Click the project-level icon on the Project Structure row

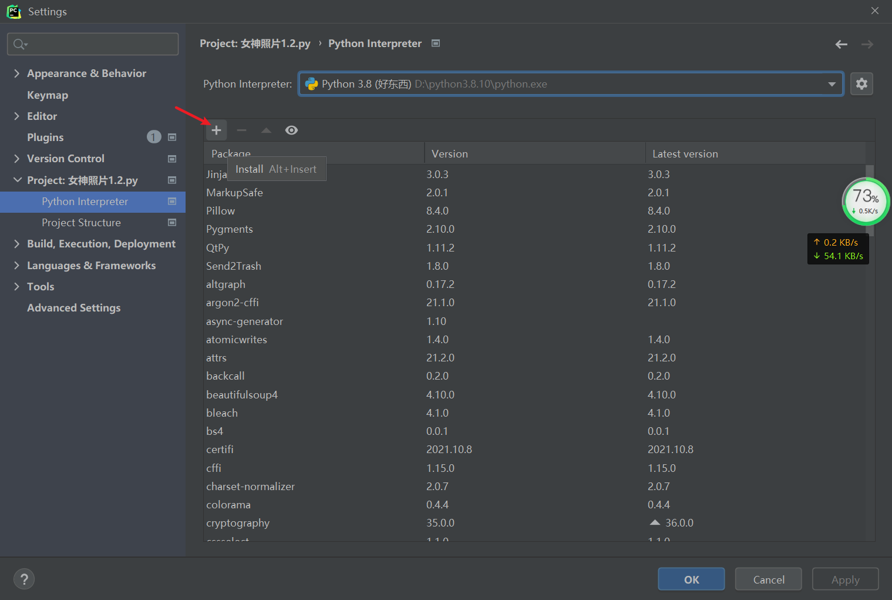pyautogui.click(x=172, y=222)
